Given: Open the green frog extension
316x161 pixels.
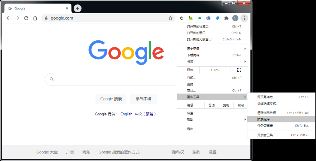Looking at the screenshot, I should (x=191, y=18).
